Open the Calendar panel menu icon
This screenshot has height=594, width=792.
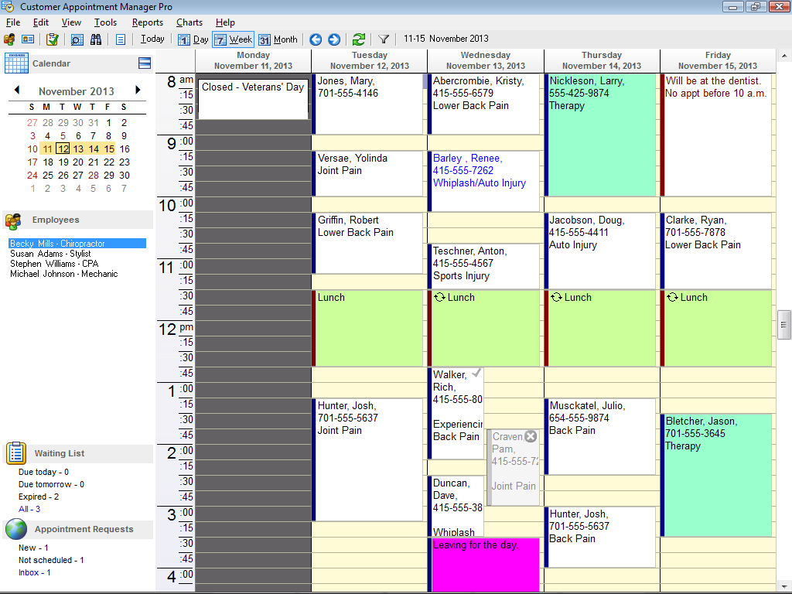tap(144, 63)
